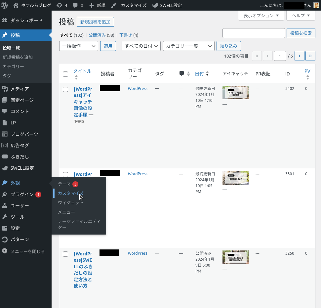
Task: Click the featured thumbnail of post 3402
Action: click(236, 92)
